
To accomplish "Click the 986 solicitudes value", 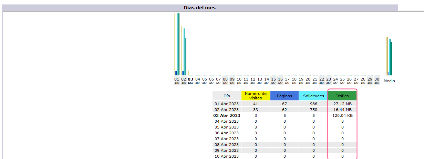I will point(313,104).
